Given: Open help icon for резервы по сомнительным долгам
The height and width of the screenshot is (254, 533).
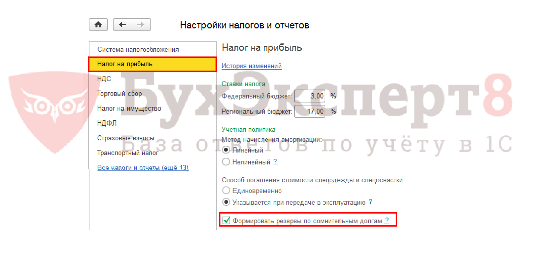Looking at the screenshot, I should (387, 221).
